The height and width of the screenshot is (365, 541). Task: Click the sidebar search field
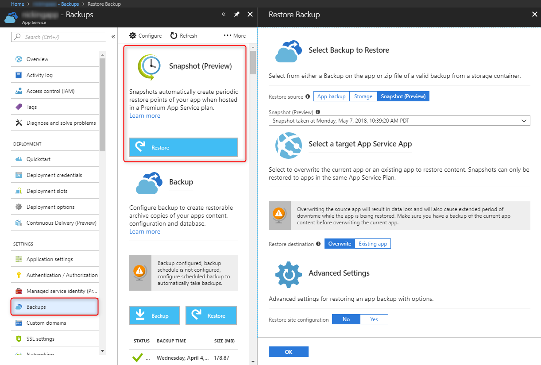pyautogui.click(x=59, y=37)
